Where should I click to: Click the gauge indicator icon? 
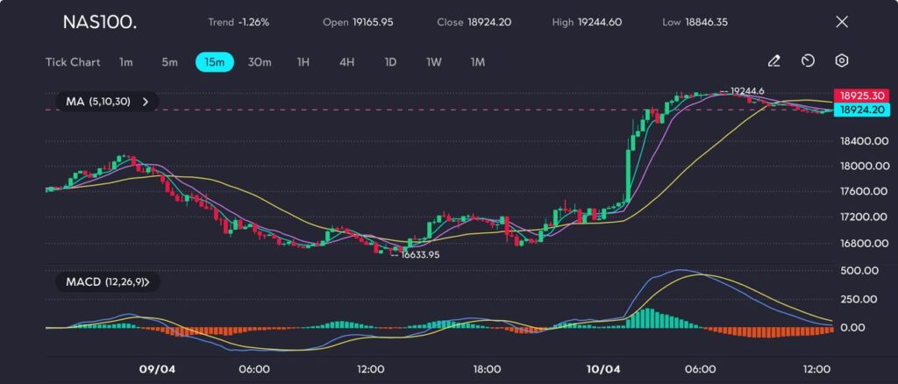808,61
